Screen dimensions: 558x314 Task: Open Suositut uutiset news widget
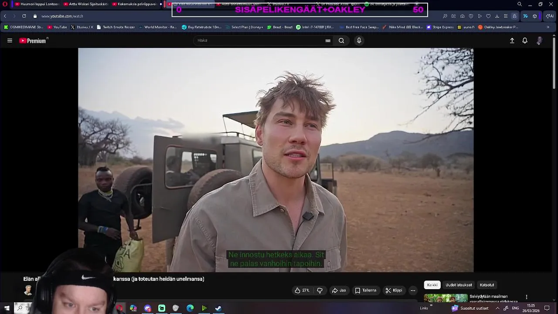[470, 308]
